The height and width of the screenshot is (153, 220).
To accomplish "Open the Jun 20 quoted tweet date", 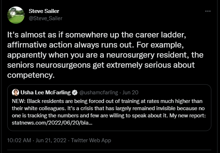I will 132,93.
